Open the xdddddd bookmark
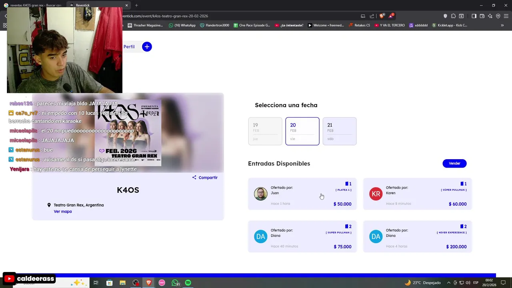The width and height of the screenshot is (512, 288). point(418,25)
